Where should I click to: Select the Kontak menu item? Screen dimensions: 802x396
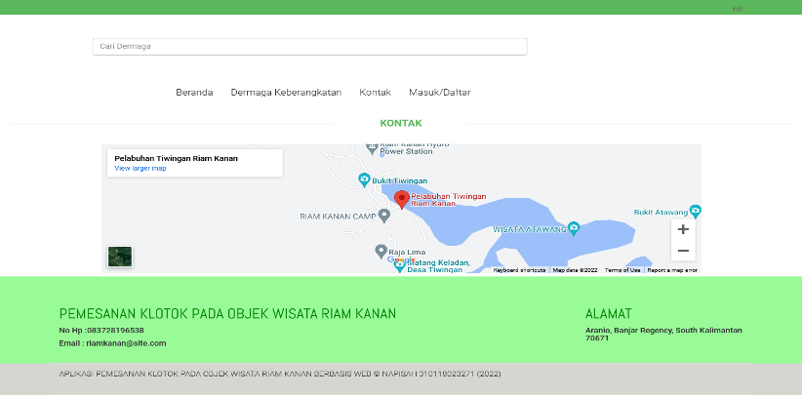[375, 93]
